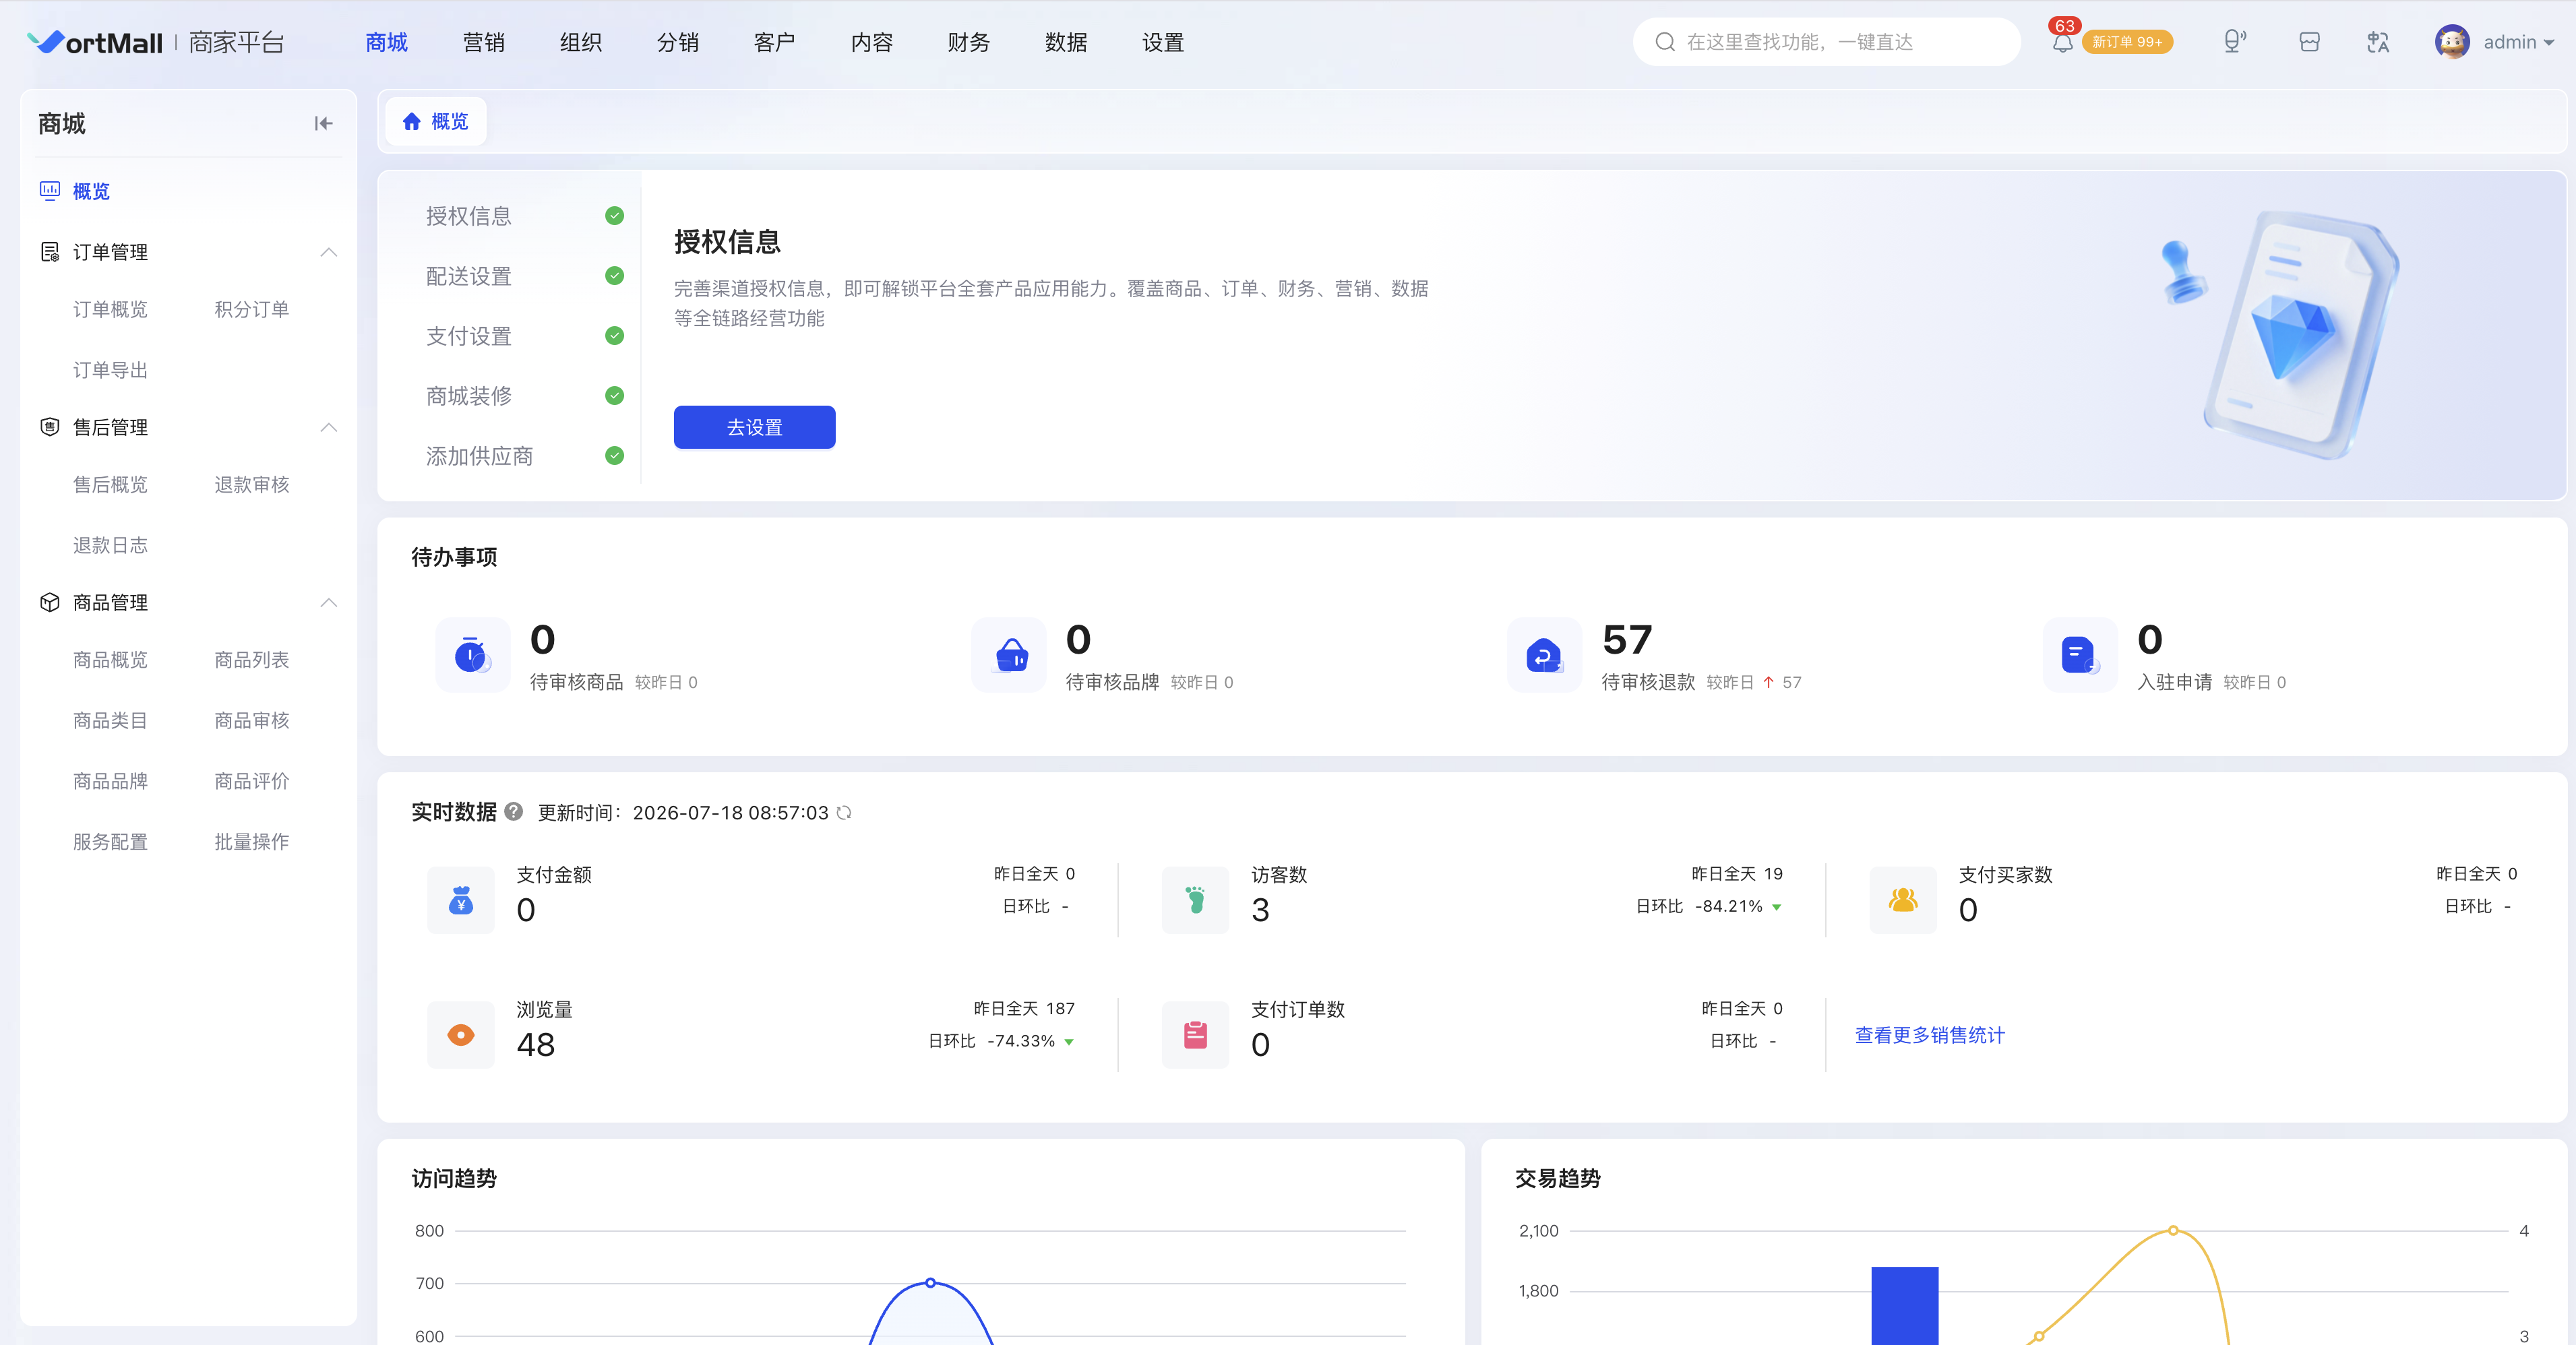Click the 商品管理 box icon

pyautogui.click(x=49, y=602)
